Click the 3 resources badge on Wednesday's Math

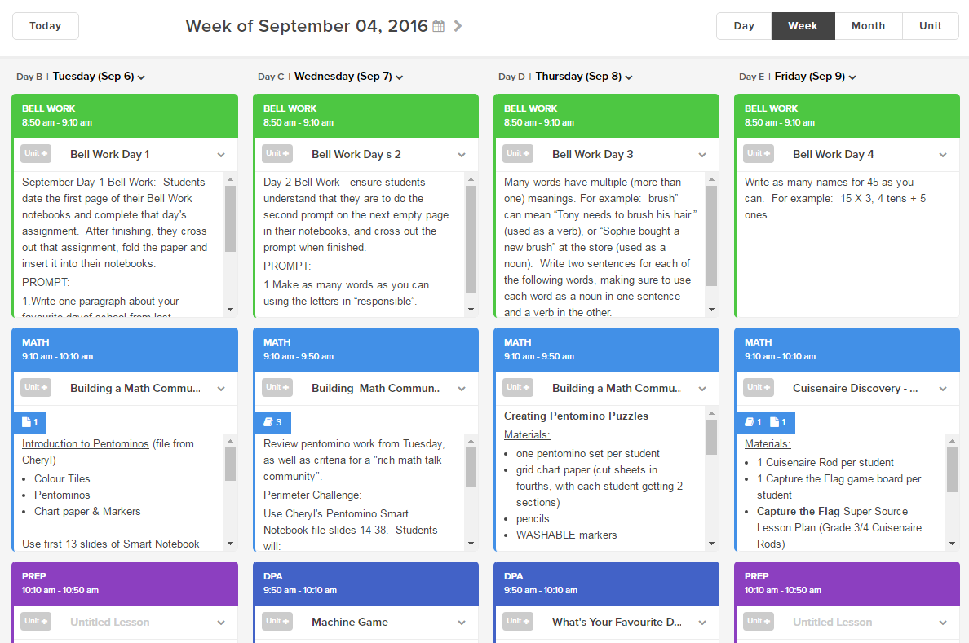(x=271, y=422)
